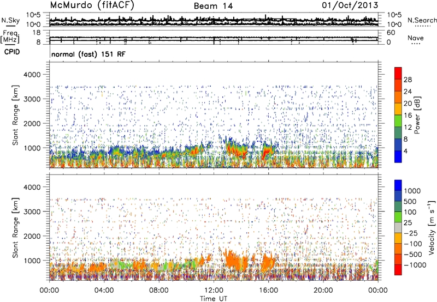Pick the blue top segment of Velocity bar
This screenshot has width=437, height=302.
tap(398, 185)
